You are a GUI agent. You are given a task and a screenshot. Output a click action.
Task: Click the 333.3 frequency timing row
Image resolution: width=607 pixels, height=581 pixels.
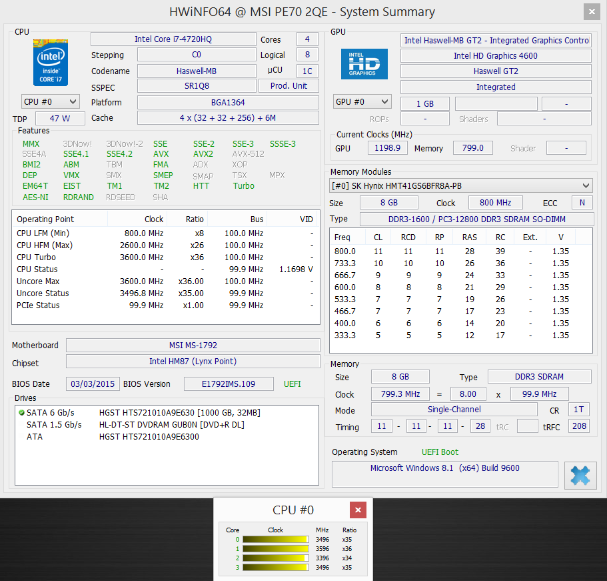460,336
